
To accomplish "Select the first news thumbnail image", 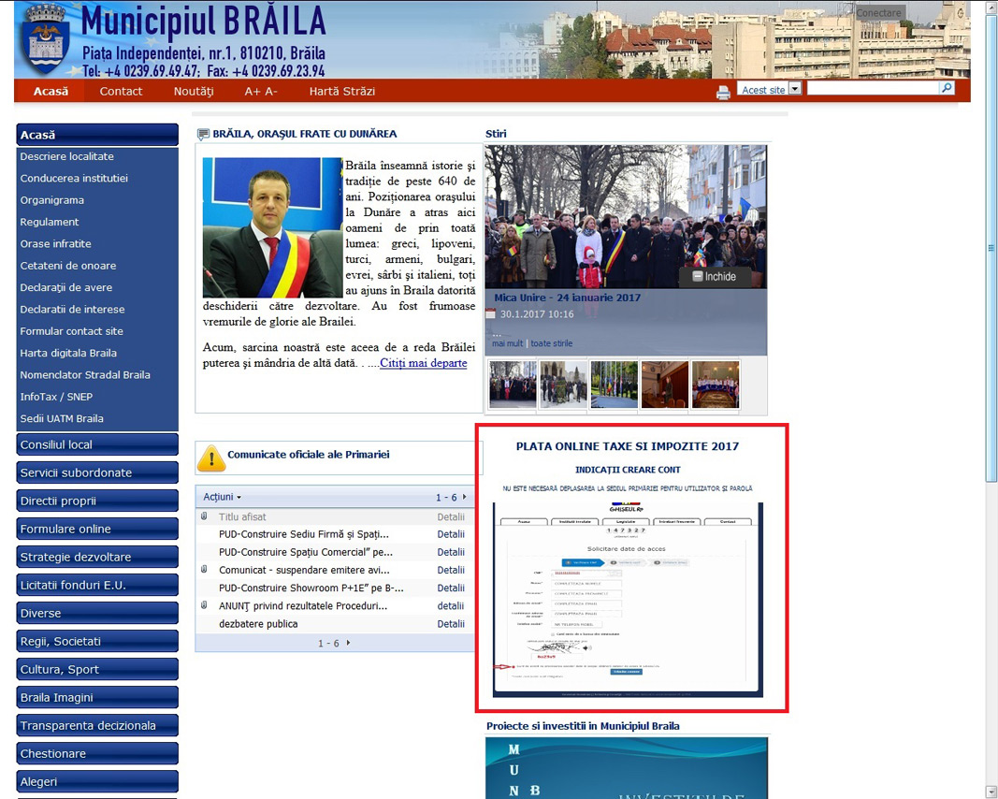I will coord(513,385).
